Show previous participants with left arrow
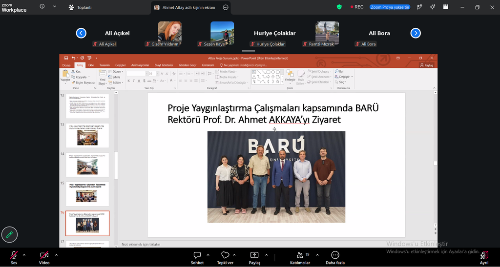 (81, 33)
